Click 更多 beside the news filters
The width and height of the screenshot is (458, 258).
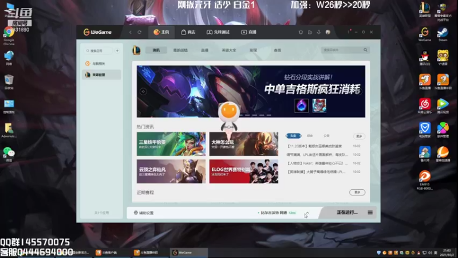(359, 136)
